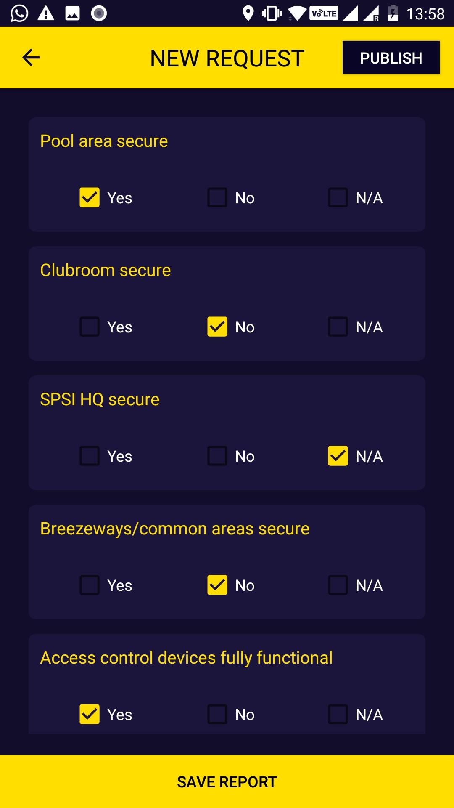Tap the Breezeways/common areas secure heading
Viewport: 454px width, 808px height.
[175, 529]
